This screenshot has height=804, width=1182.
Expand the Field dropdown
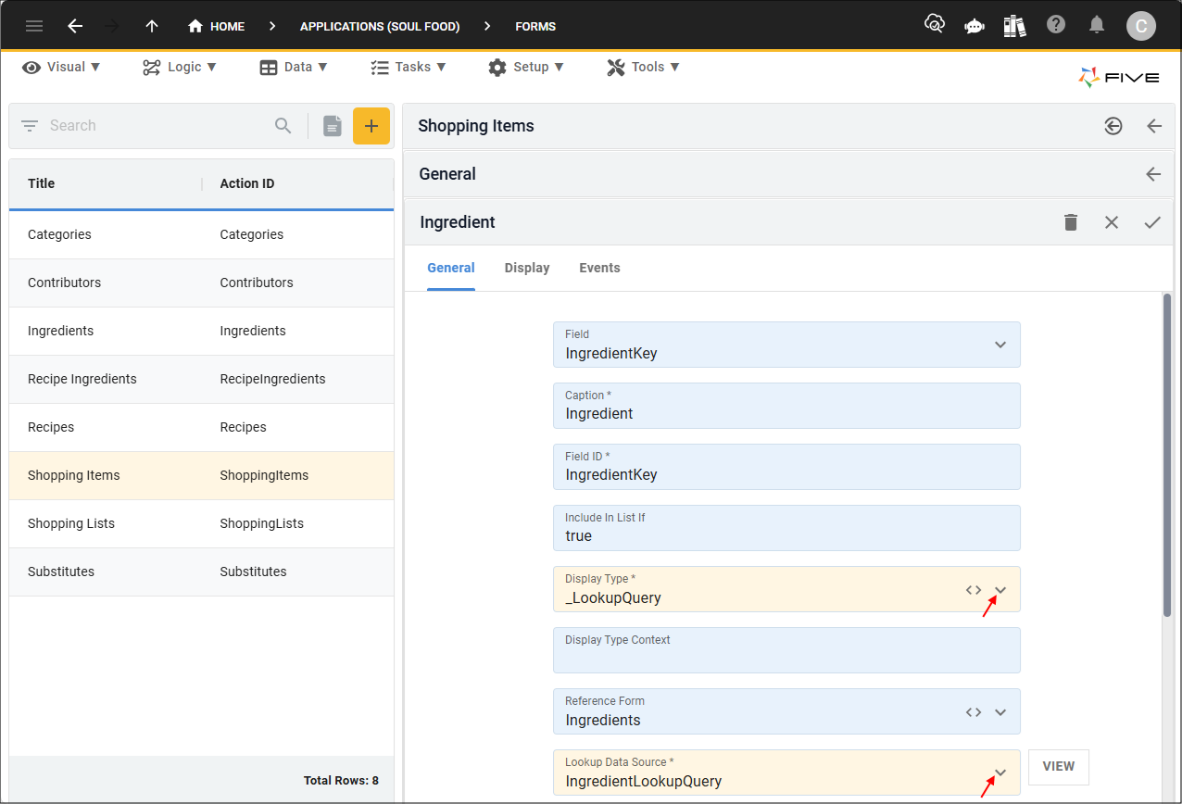pyautogui.click(x=1000, y=345)
